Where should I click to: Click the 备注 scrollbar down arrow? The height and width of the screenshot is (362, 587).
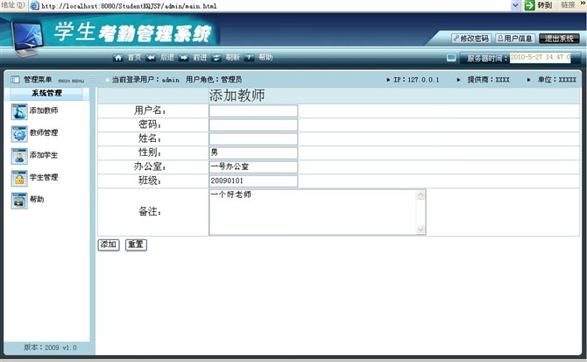coord(421,230)
